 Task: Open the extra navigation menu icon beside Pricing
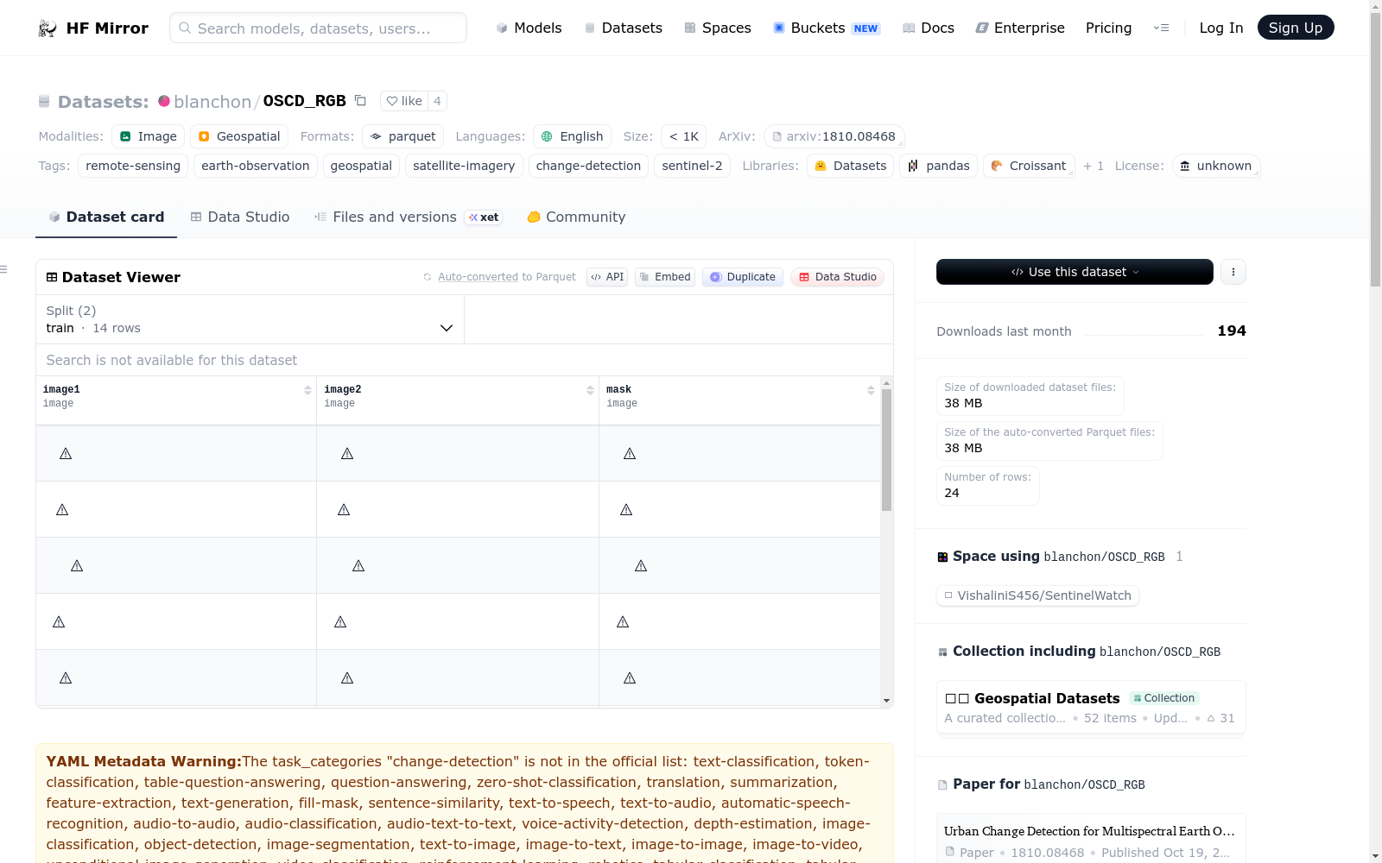point(1162,28)
